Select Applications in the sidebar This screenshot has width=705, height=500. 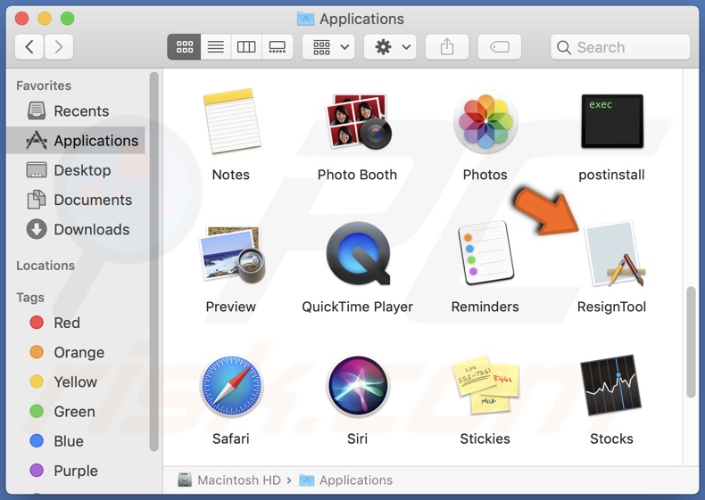point(75,141)
